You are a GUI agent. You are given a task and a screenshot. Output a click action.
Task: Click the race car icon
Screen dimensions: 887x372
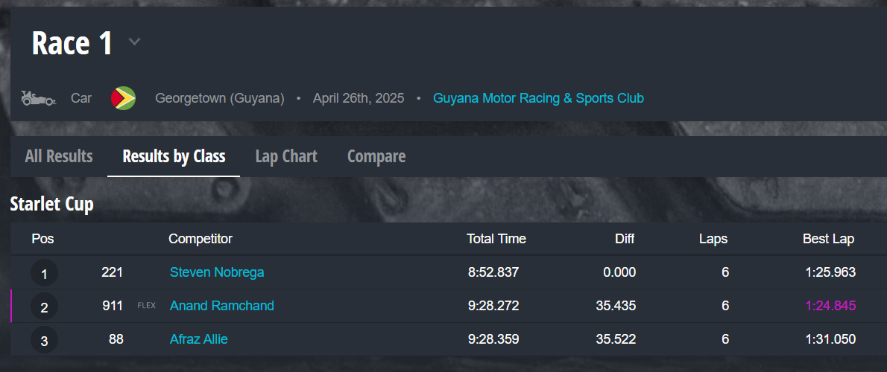[x=37, y=98]
